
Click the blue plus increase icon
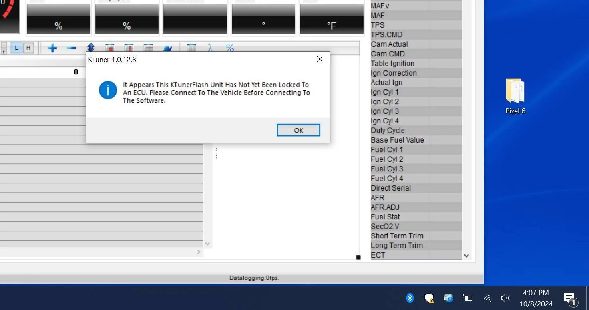pos(52,48)
